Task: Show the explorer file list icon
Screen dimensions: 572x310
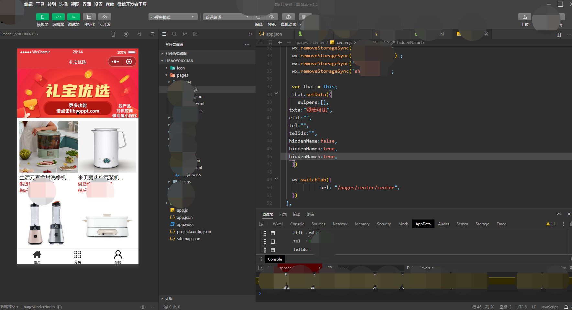Action: click(x=164, y=34)
